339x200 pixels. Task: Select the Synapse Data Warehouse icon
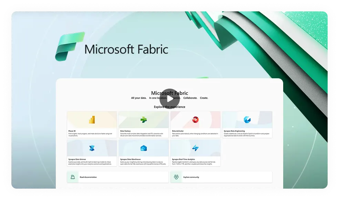[144, 148]
